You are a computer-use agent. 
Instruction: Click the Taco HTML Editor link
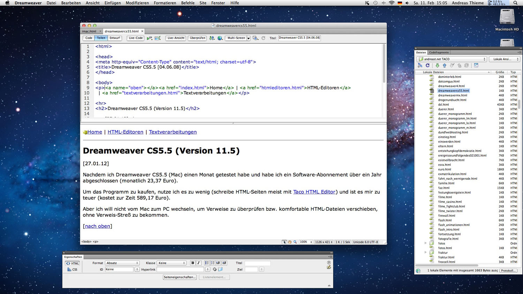[314, 192]
